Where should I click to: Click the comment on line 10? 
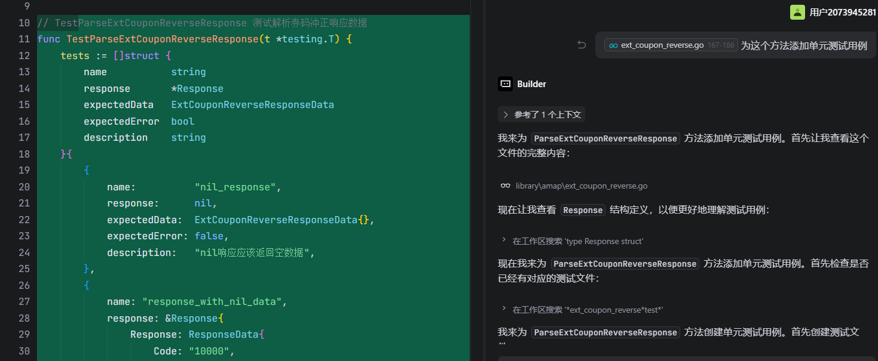click(x=202, y=23)
